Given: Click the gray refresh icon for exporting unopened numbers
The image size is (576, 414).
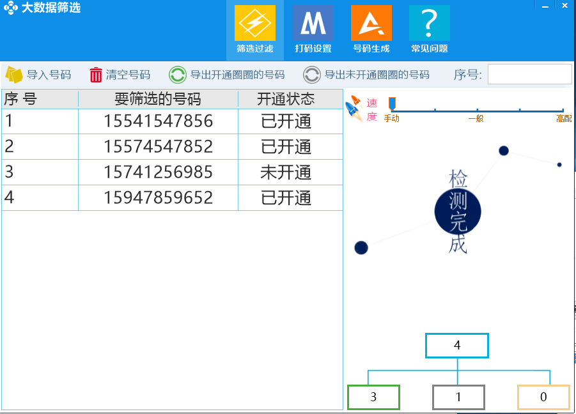Looking at the screenshot, I should click(311, 75).
